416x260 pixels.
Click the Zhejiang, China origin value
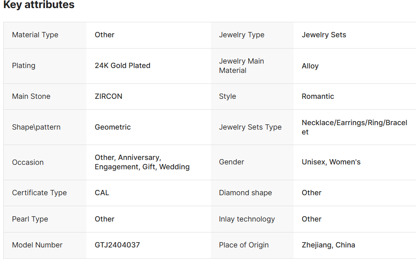tap(328, 245)
